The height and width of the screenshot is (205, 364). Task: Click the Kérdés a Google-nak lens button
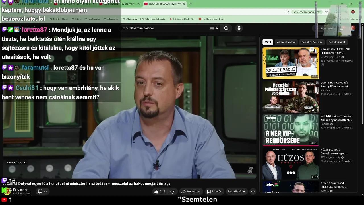coord(307,12)
